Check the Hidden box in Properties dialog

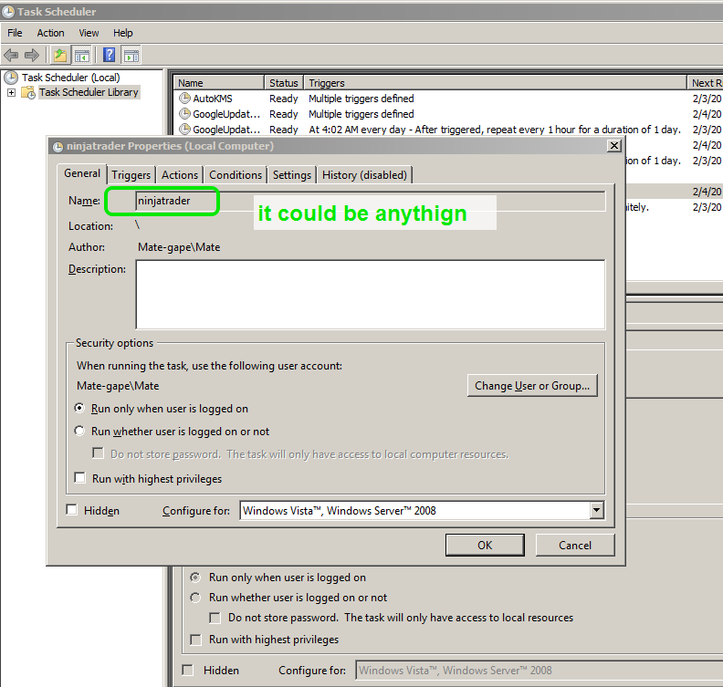pyautogui.click(x=71, y=510)
